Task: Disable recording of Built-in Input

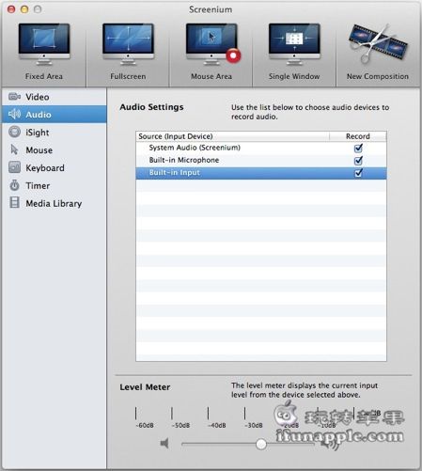Action: [x=358, y=173]
